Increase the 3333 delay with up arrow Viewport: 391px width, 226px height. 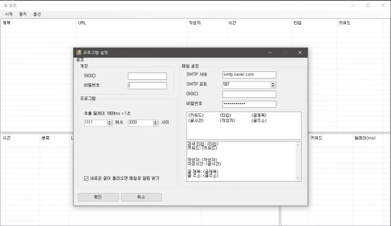tap(155, 121)
